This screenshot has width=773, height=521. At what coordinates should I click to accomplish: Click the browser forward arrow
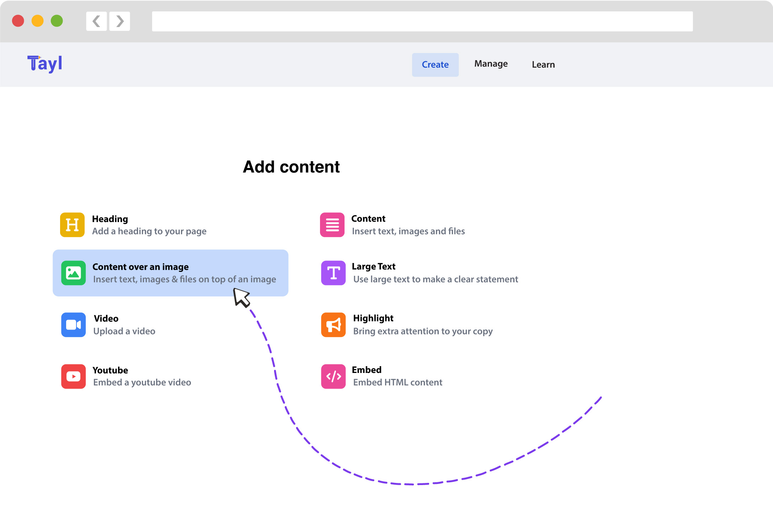(x=120, y=21)
